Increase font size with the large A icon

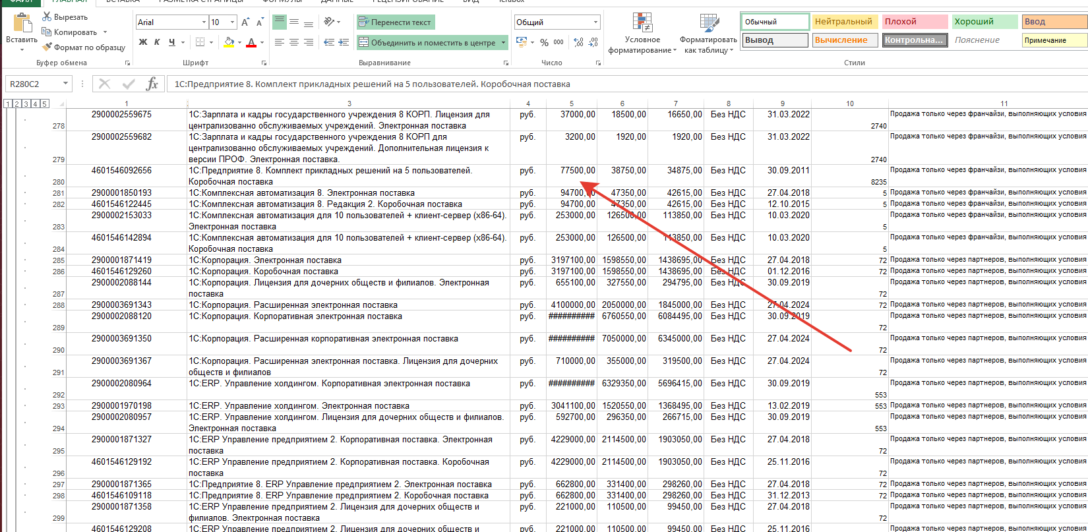[245, 22]
